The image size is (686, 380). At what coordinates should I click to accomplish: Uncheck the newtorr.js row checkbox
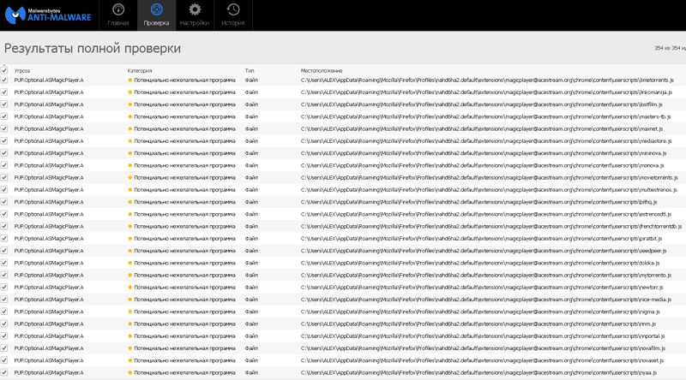tap(4, 287)
